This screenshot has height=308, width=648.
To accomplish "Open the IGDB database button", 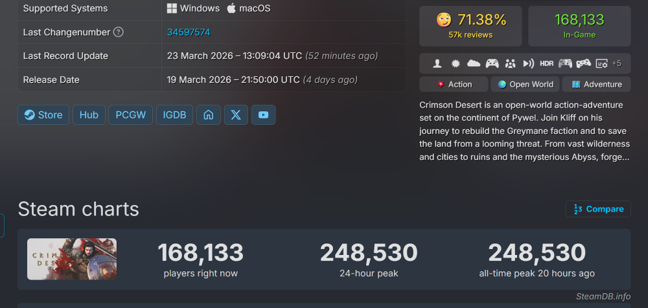I will (174, 115).
